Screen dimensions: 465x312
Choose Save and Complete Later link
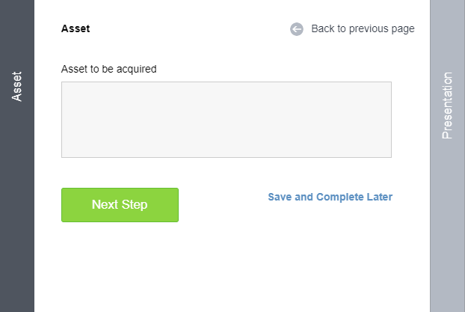coord(330,197)
